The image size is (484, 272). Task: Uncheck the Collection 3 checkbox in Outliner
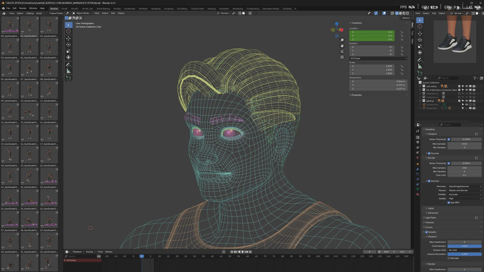[459, 93]
